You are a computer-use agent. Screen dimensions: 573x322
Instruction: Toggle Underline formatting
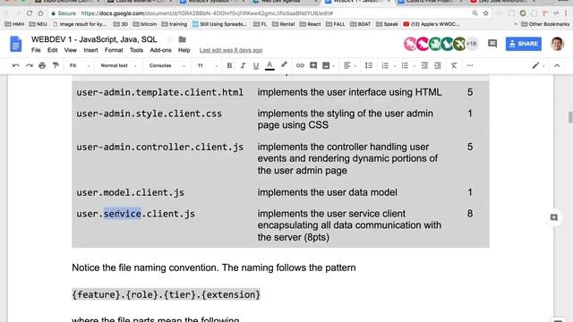(256, 65)
